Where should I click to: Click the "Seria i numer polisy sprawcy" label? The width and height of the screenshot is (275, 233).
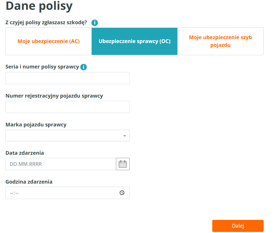[42, 67]
